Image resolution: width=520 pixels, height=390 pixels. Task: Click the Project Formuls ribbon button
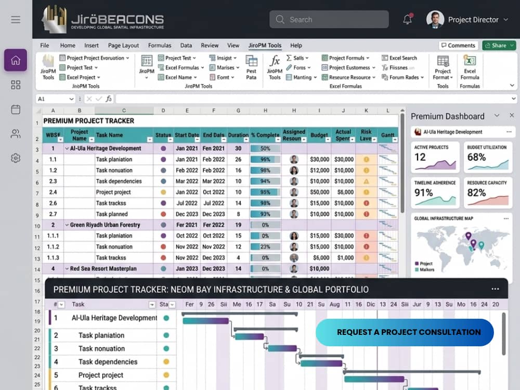click(x=345, y=58)
